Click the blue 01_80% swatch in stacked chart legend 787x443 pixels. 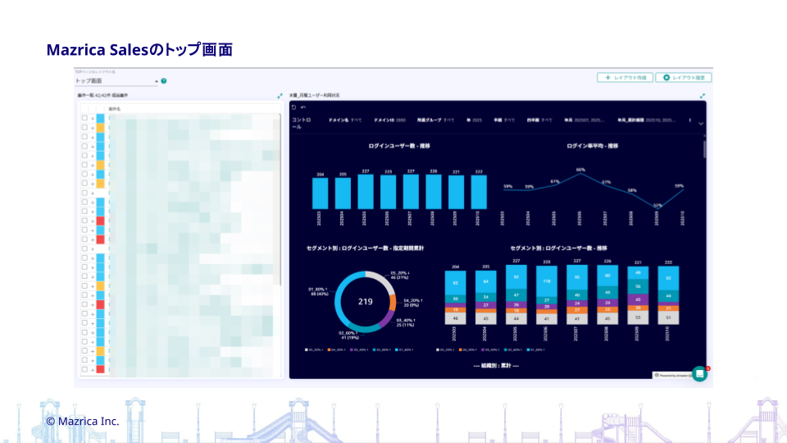529,349
